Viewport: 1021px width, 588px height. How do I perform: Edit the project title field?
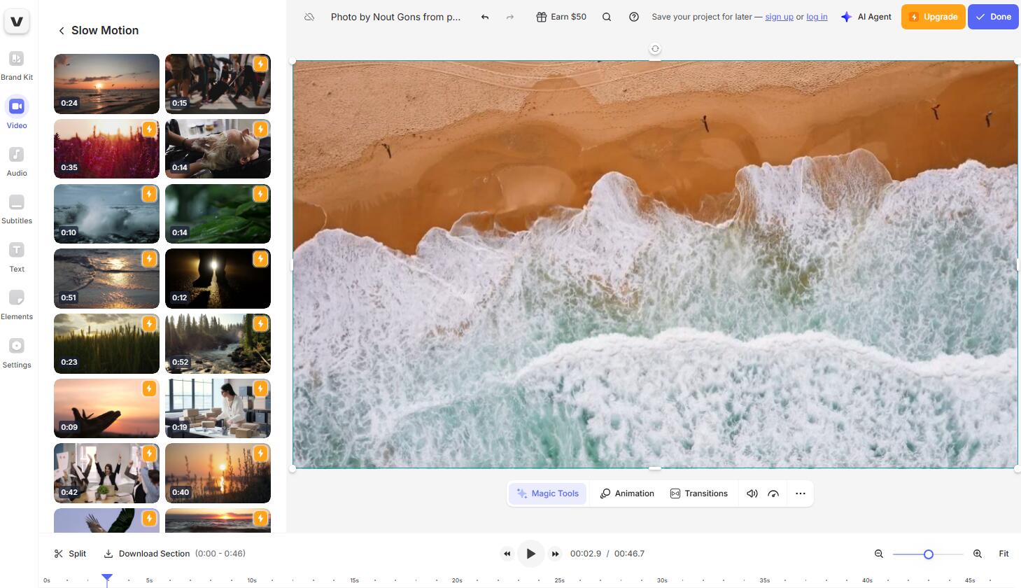click(396, 17)
